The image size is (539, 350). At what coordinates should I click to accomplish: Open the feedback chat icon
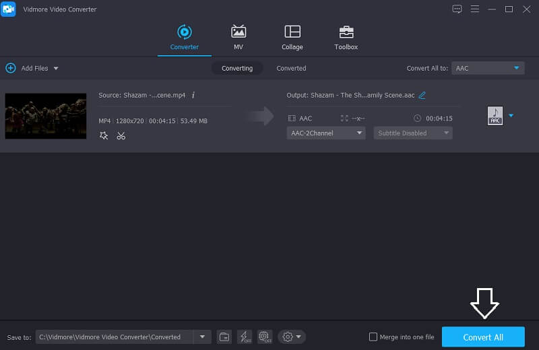pyautogui.click(x=457, y=9)
